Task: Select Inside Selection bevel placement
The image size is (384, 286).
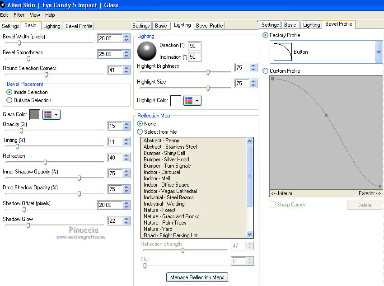Action: click(x=9, y=92)
